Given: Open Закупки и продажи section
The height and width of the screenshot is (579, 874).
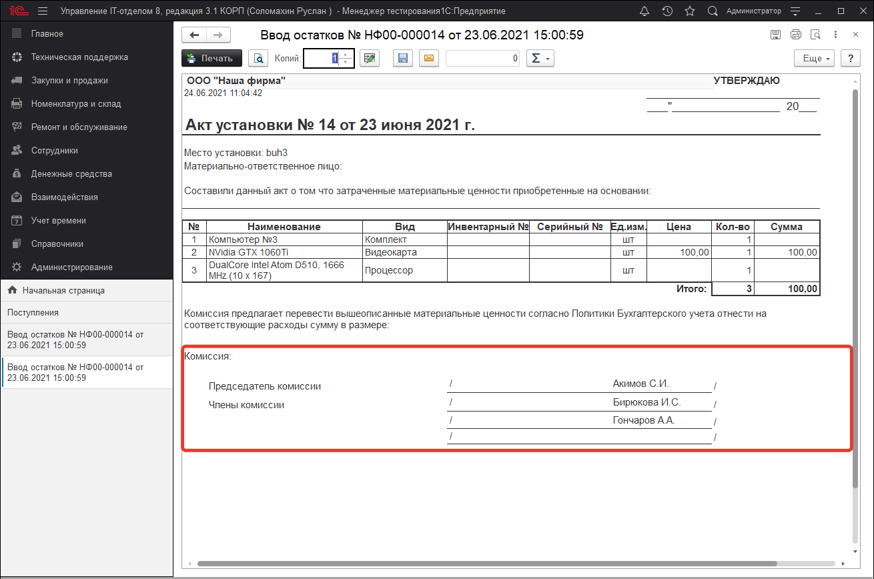Looking at the screenshot, I should [69, 81].
